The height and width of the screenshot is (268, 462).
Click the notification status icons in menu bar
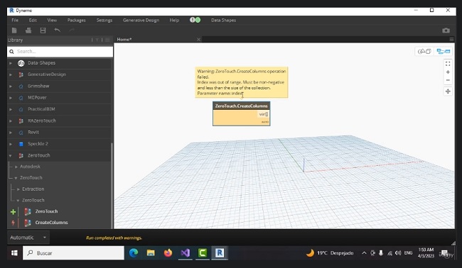195,20
